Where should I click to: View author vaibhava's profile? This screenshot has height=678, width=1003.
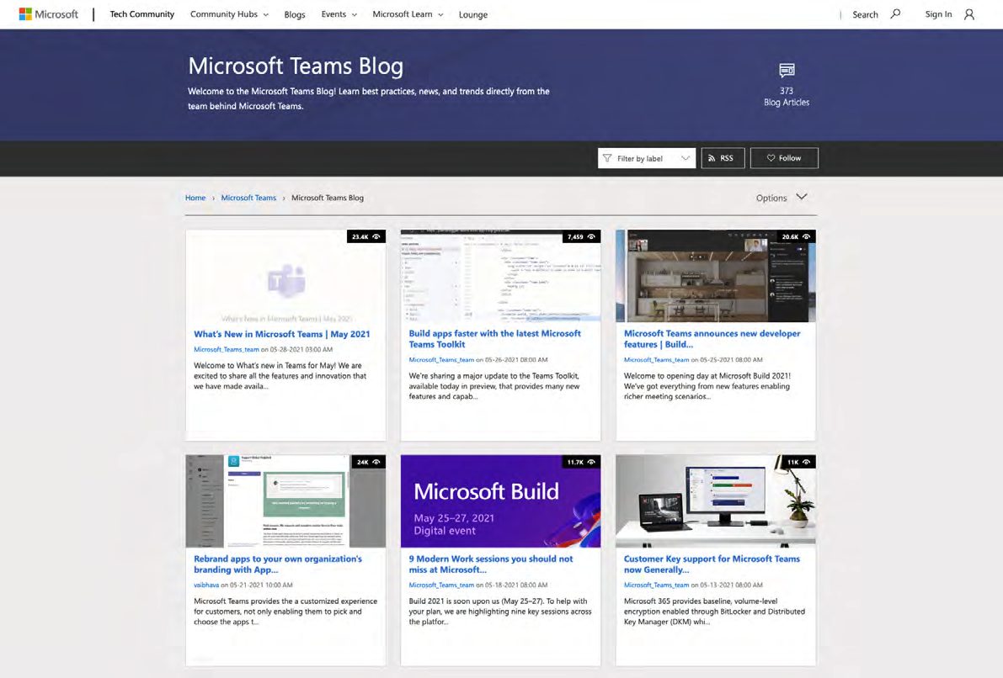pos(206,585)
